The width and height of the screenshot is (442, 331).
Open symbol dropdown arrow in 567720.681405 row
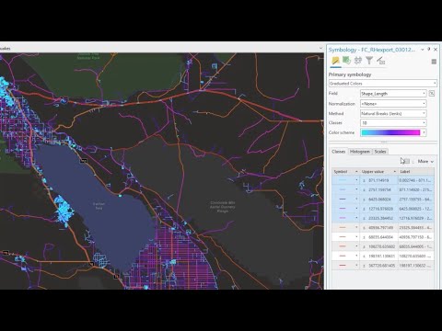pos(356,266)
